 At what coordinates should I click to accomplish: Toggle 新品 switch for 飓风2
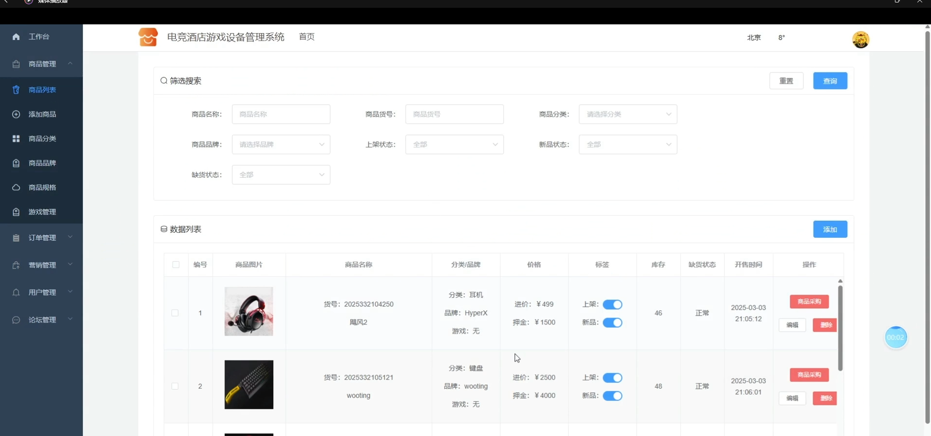click(x=612, y=322)
